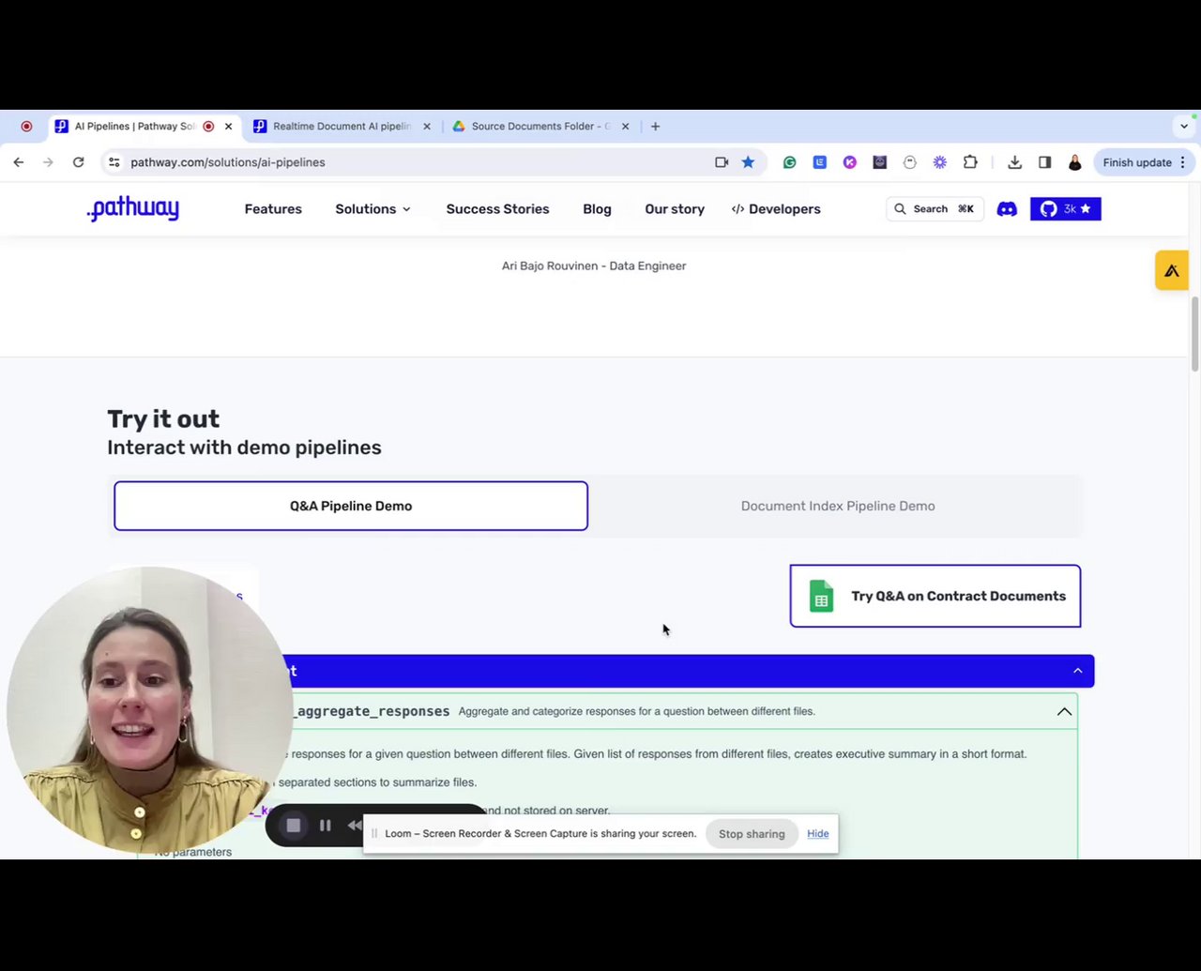The image size is (1201, 971).
Task: Click the blue bookmark star icon
Action: point(748,162)
